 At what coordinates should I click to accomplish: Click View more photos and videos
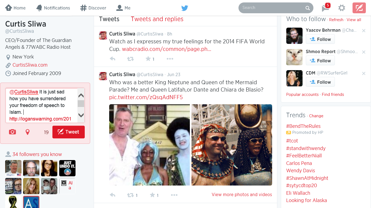coord(242,194)
